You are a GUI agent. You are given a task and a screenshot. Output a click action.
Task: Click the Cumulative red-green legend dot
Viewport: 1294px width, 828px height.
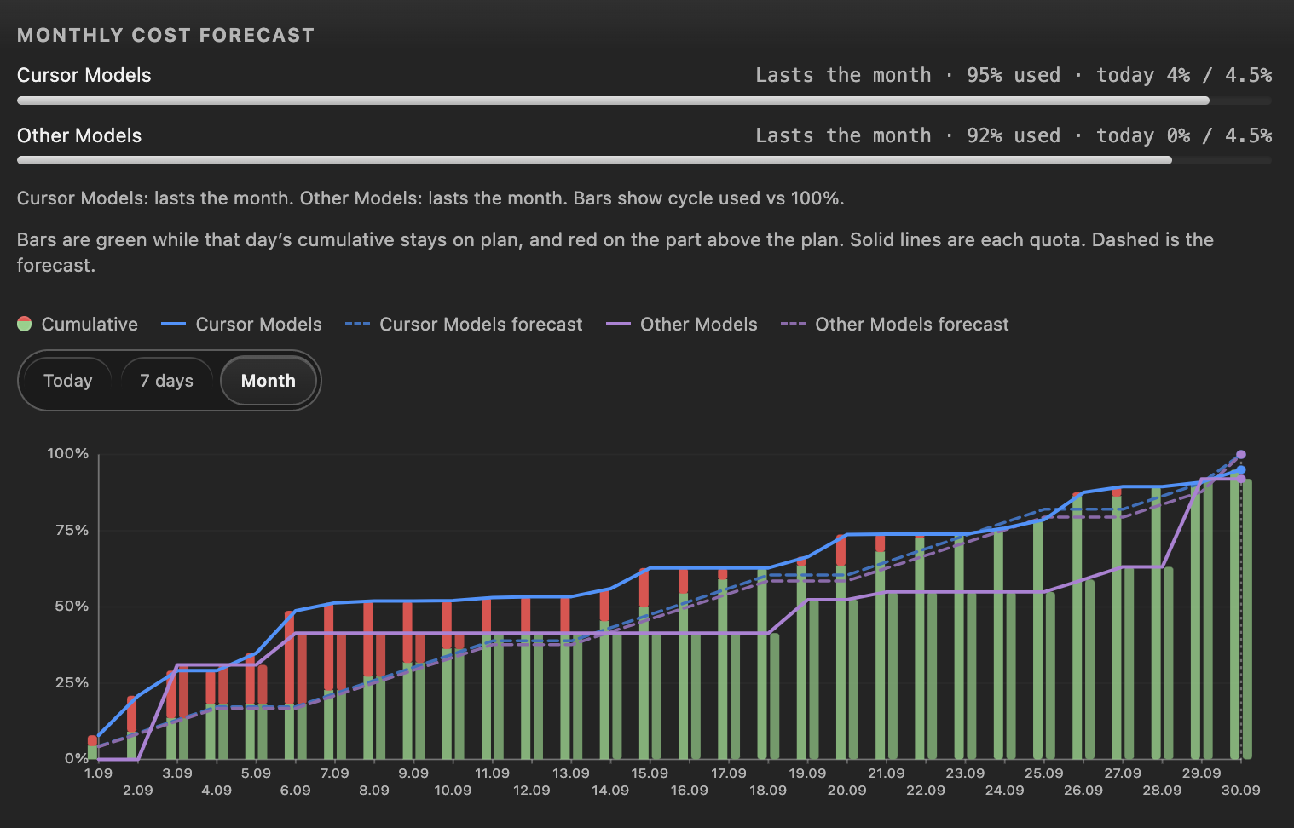[x=25, y=325]
